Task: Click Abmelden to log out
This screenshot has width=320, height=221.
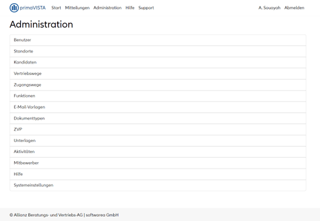Action: pos(294,8)
